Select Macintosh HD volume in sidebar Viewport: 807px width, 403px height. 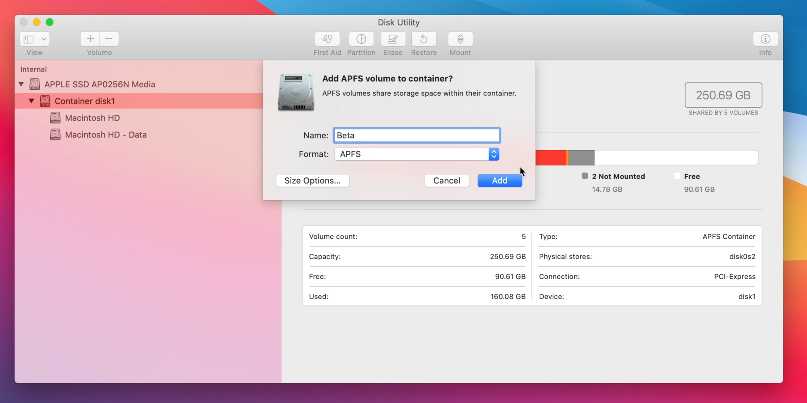point(92,118)
